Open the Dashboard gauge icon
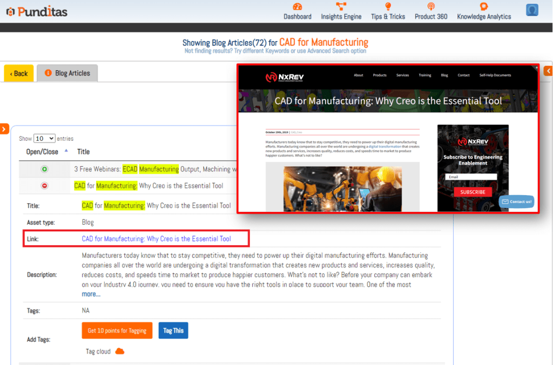553x365 pixels. pyautogui.click(x=297, y=6)
